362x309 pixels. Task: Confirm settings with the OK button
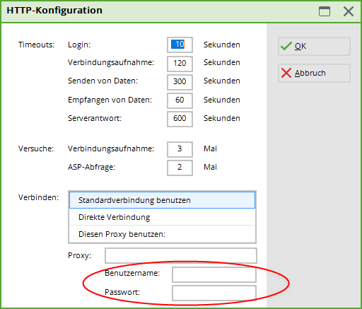[314, 46]
